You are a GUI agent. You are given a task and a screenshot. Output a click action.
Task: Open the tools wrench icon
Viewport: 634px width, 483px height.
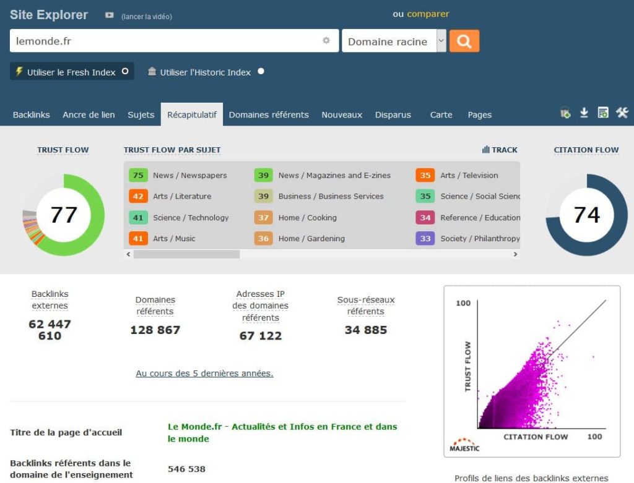(x=622, y=113)
